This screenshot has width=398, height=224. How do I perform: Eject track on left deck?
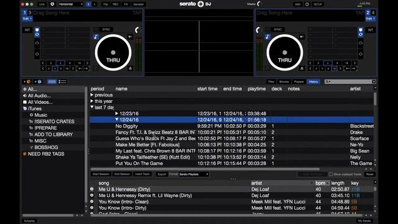130,68
